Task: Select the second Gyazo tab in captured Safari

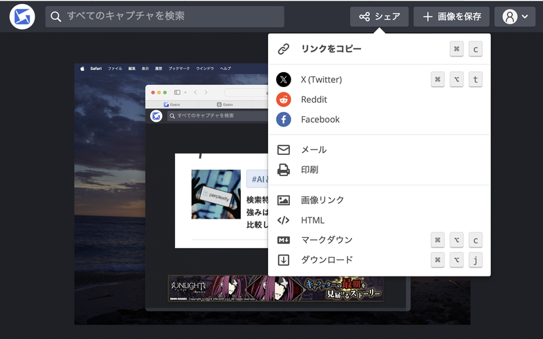Action: [x=225, y=105]
